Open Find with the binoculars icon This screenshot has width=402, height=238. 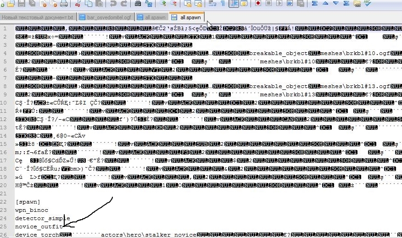(x=138, y=4)
